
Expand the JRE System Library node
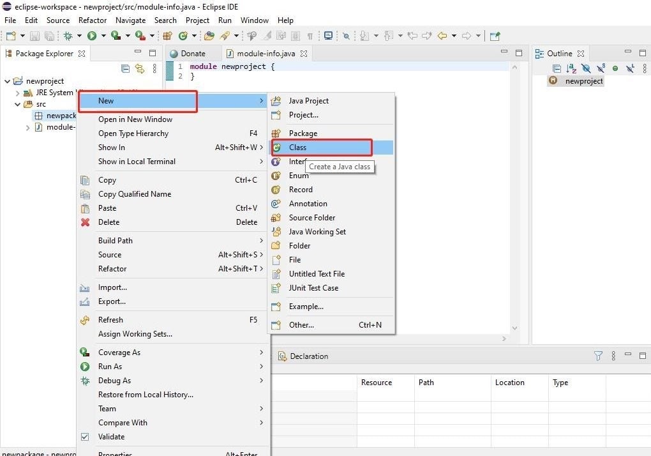pyautogui.click(x=18, y=93)
